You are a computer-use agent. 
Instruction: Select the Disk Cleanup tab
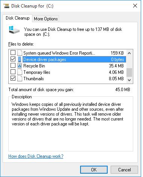coord(18,18)
